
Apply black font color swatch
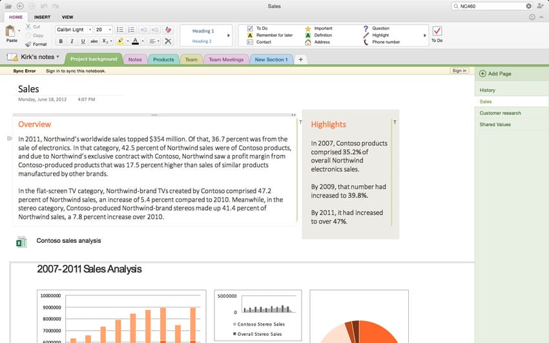click(x=136, y=41)
